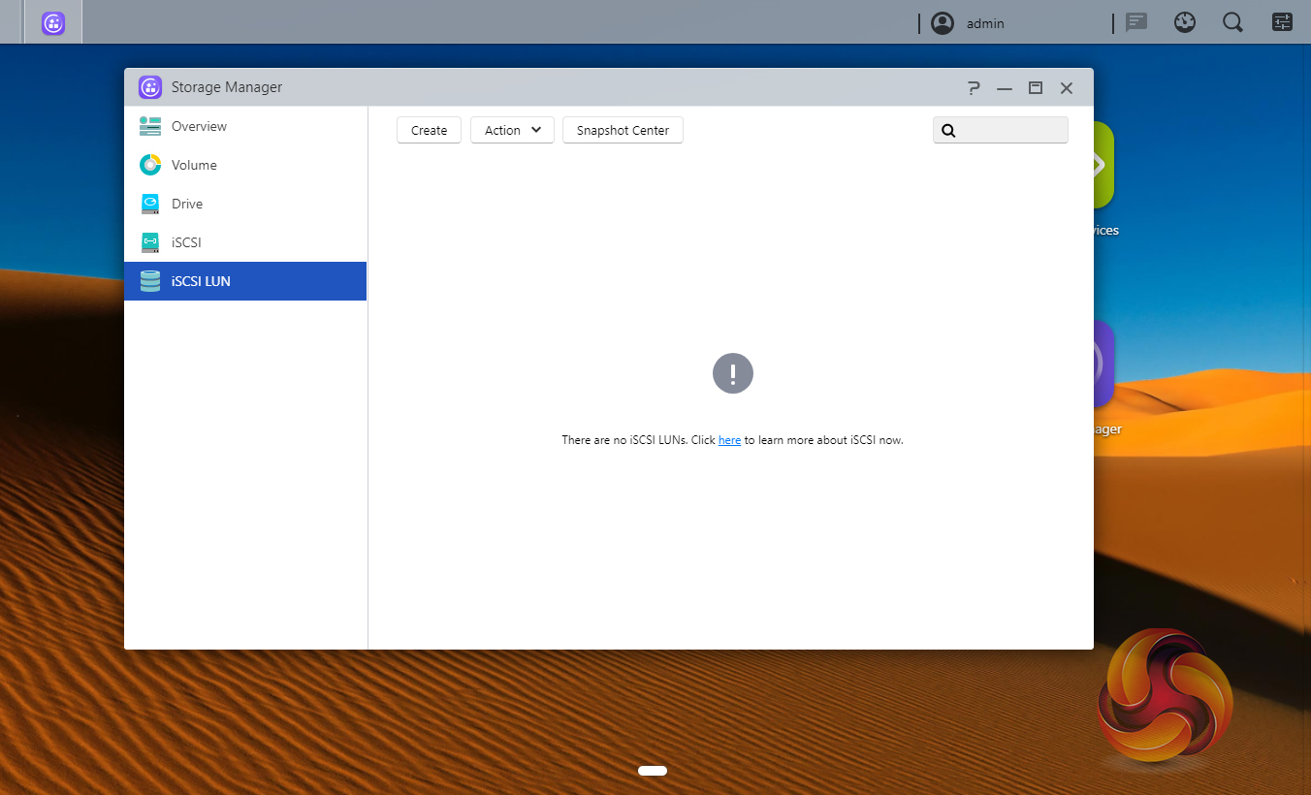The height and width of the screenshot is (795, 1311).
Task: Expand the Action dropdown
Action: click(512, 130)
